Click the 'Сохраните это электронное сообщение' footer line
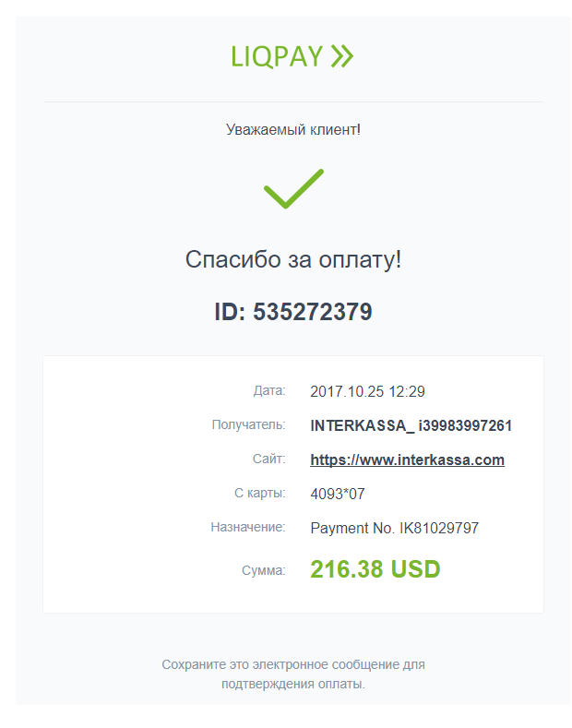This screenshot has height=728, width=572. pyautogui.click(x=293, y=664)
